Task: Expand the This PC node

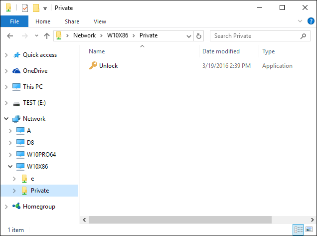Action: pyautogui.click(x=6, y=87)
